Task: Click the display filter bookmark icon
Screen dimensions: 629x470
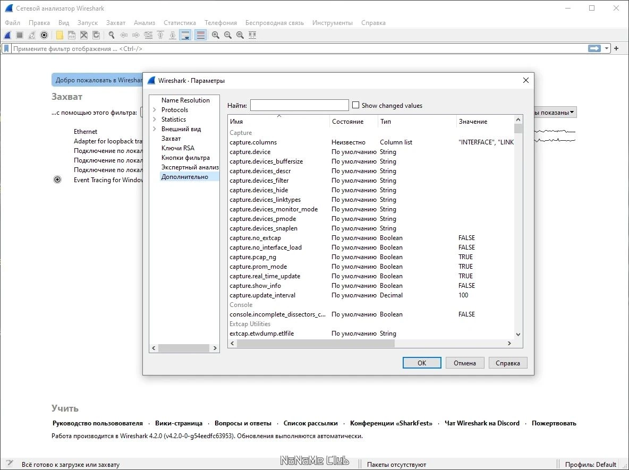Action: (x=6, y=48)
